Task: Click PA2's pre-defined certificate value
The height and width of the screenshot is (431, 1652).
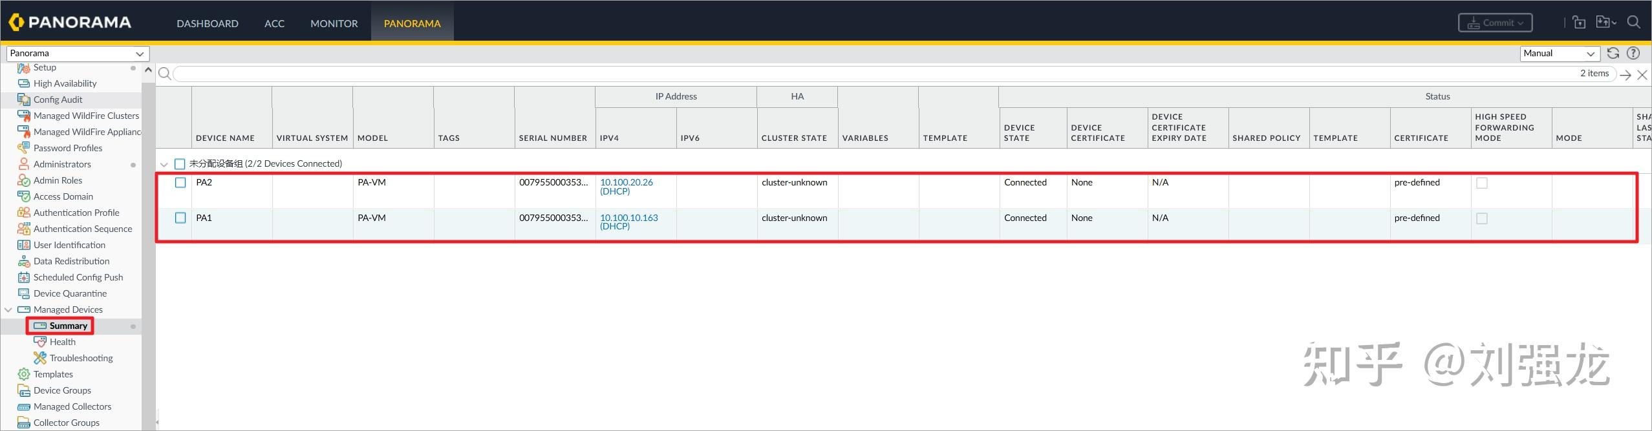Action: pyautogui.click(x=1417, y=183)
